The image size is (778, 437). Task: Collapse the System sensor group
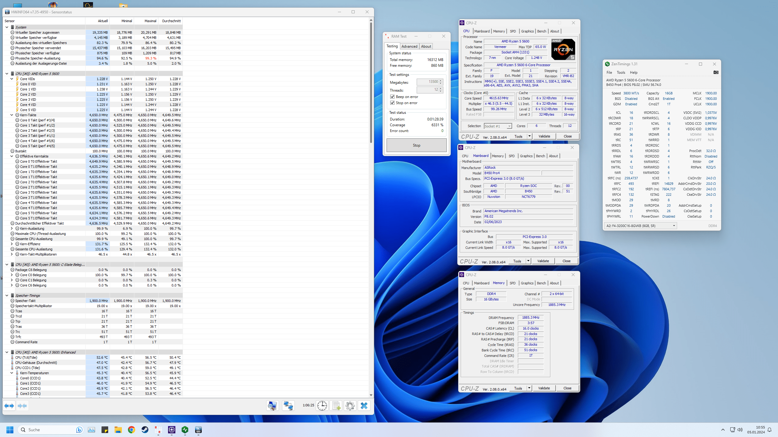click(x=7, y=27)
